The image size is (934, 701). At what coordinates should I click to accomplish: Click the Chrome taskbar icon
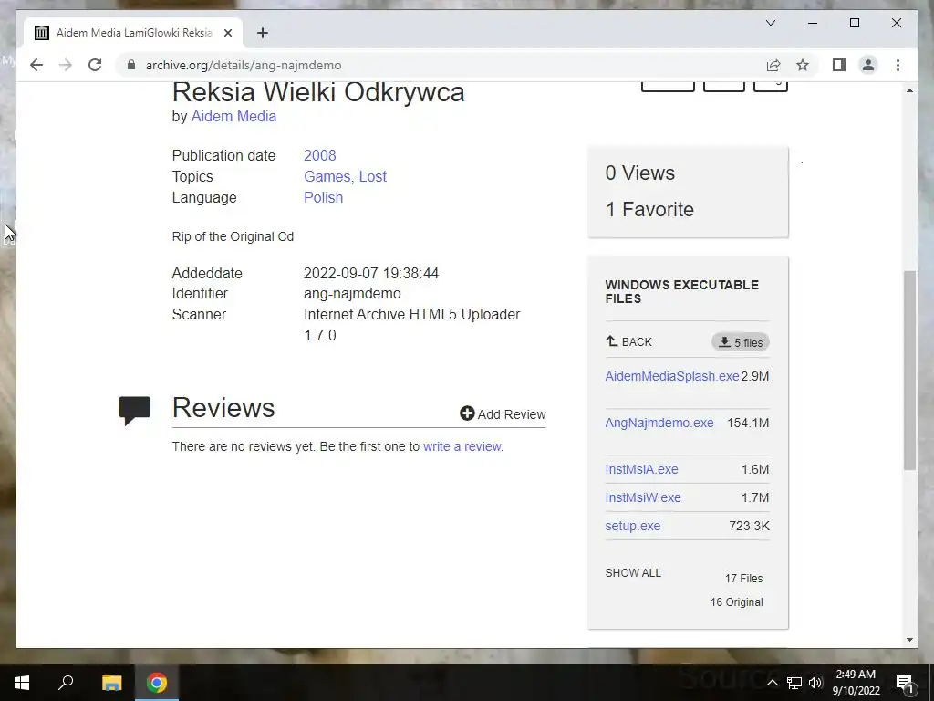coord(157,683)
